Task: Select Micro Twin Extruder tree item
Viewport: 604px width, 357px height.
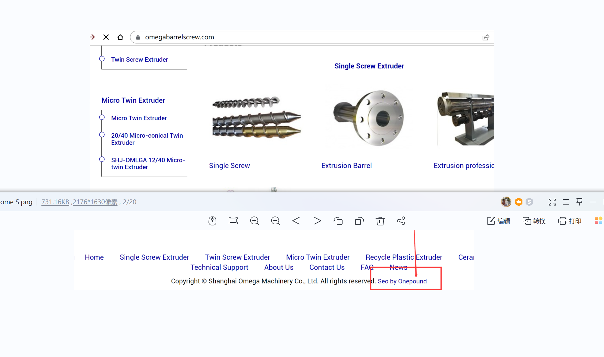Action: tap(139, 118)
